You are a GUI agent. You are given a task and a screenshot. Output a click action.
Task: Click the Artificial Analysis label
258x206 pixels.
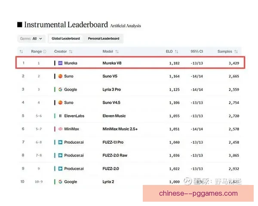[x=126, y=26]
